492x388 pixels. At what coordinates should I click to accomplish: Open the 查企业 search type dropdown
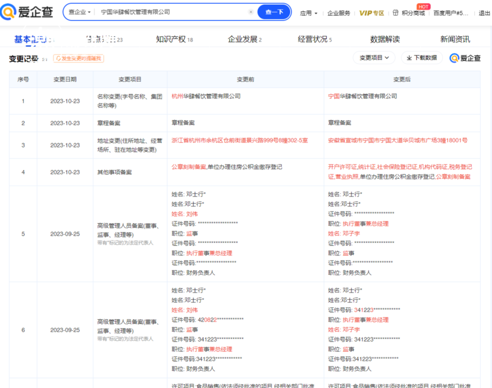point(80,12)
